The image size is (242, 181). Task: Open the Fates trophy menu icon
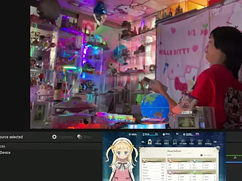(x=192, y=142)
